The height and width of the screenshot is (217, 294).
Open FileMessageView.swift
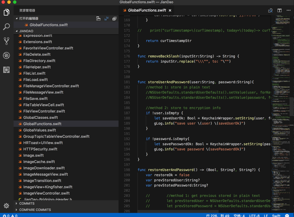[x=66, y=92]
